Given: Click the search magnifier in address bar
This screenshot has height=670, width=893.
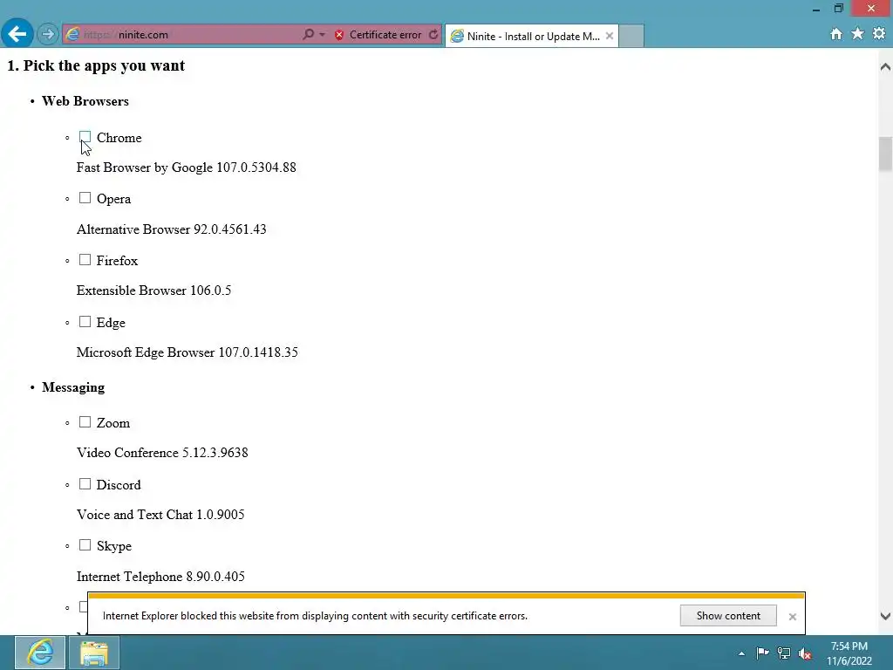Looking at the screenshot, I should 308,35.
